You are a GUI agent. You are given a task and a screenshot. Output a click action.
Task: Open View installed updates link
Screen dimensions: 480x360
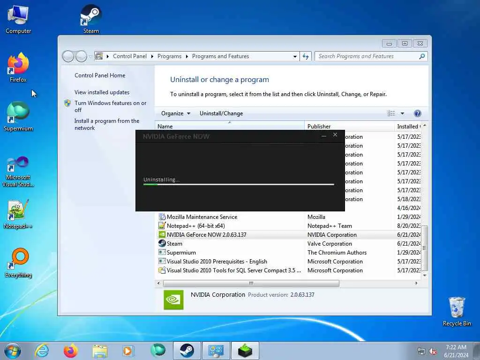pos(102,92)
